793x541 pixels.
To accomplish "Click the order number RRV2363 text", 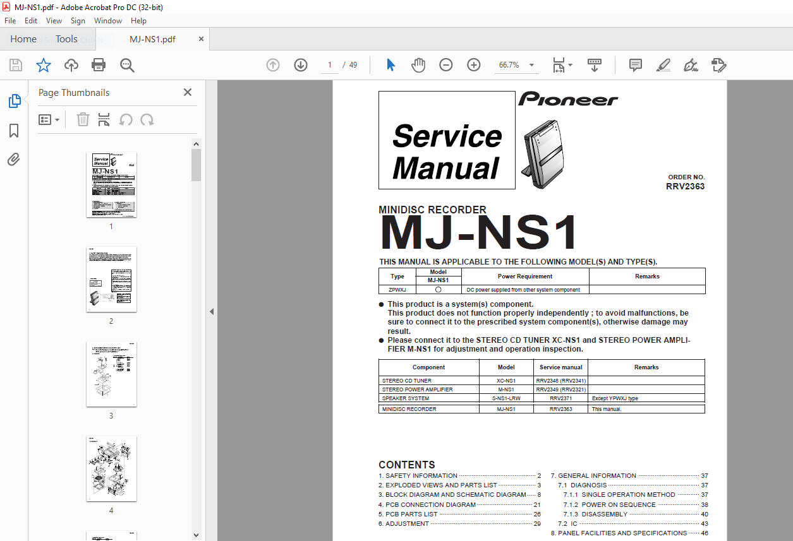I will pos(685,187).
